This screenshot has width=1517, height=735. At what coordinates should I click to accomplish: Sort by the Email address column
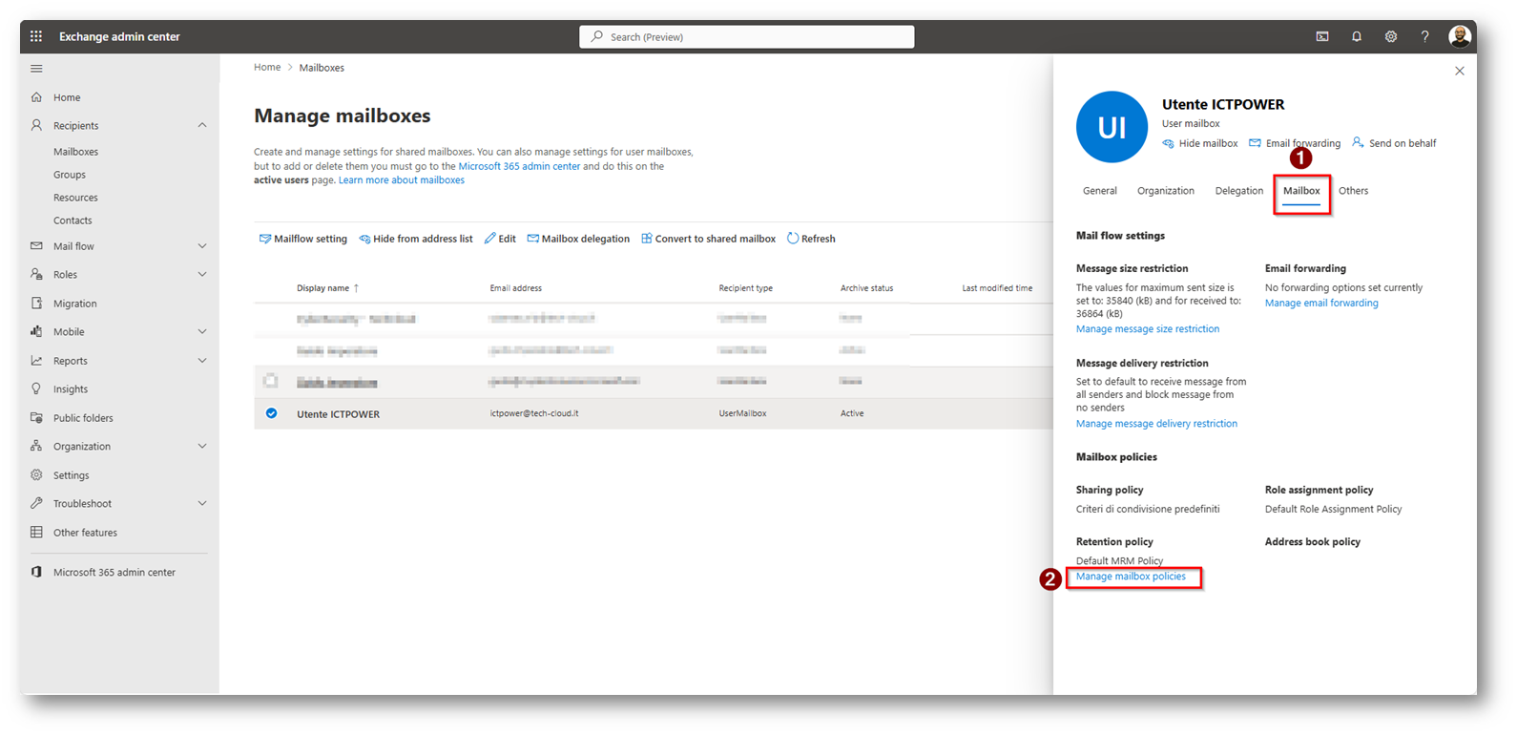click(x=515, y=288)
